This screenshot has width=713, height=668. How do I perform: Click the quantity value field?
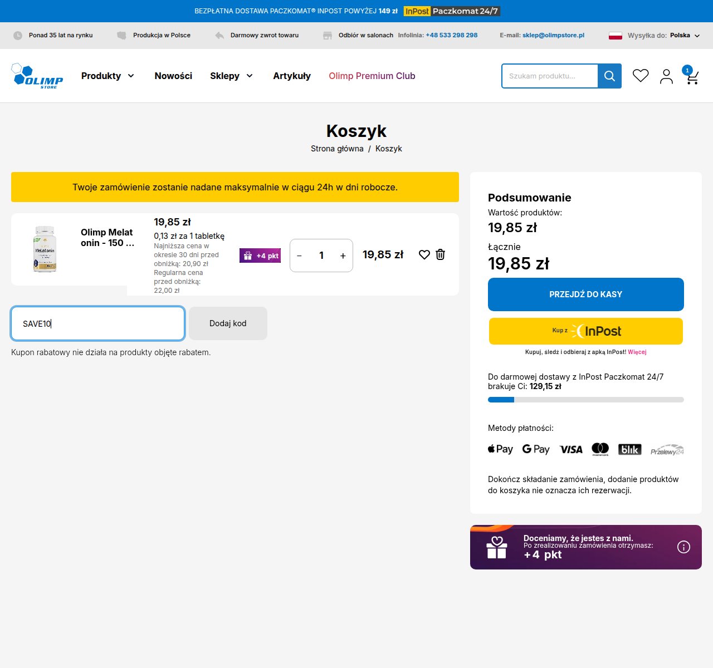[321, 256]
